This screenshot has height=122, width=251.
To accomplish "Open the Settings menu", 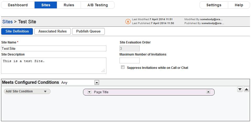I will (x=214, y=5).
